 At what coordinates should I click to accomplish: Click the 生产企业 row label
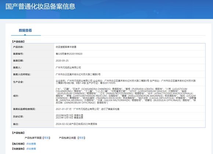(18, 82)
